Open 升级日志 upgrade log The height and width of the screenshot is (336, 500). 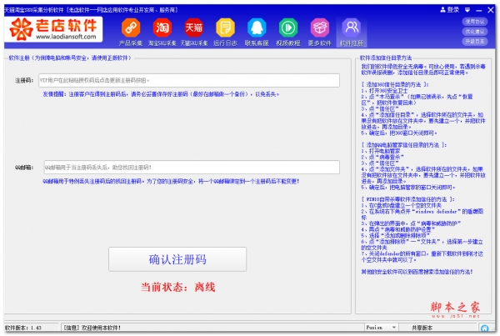coord(475,42)
